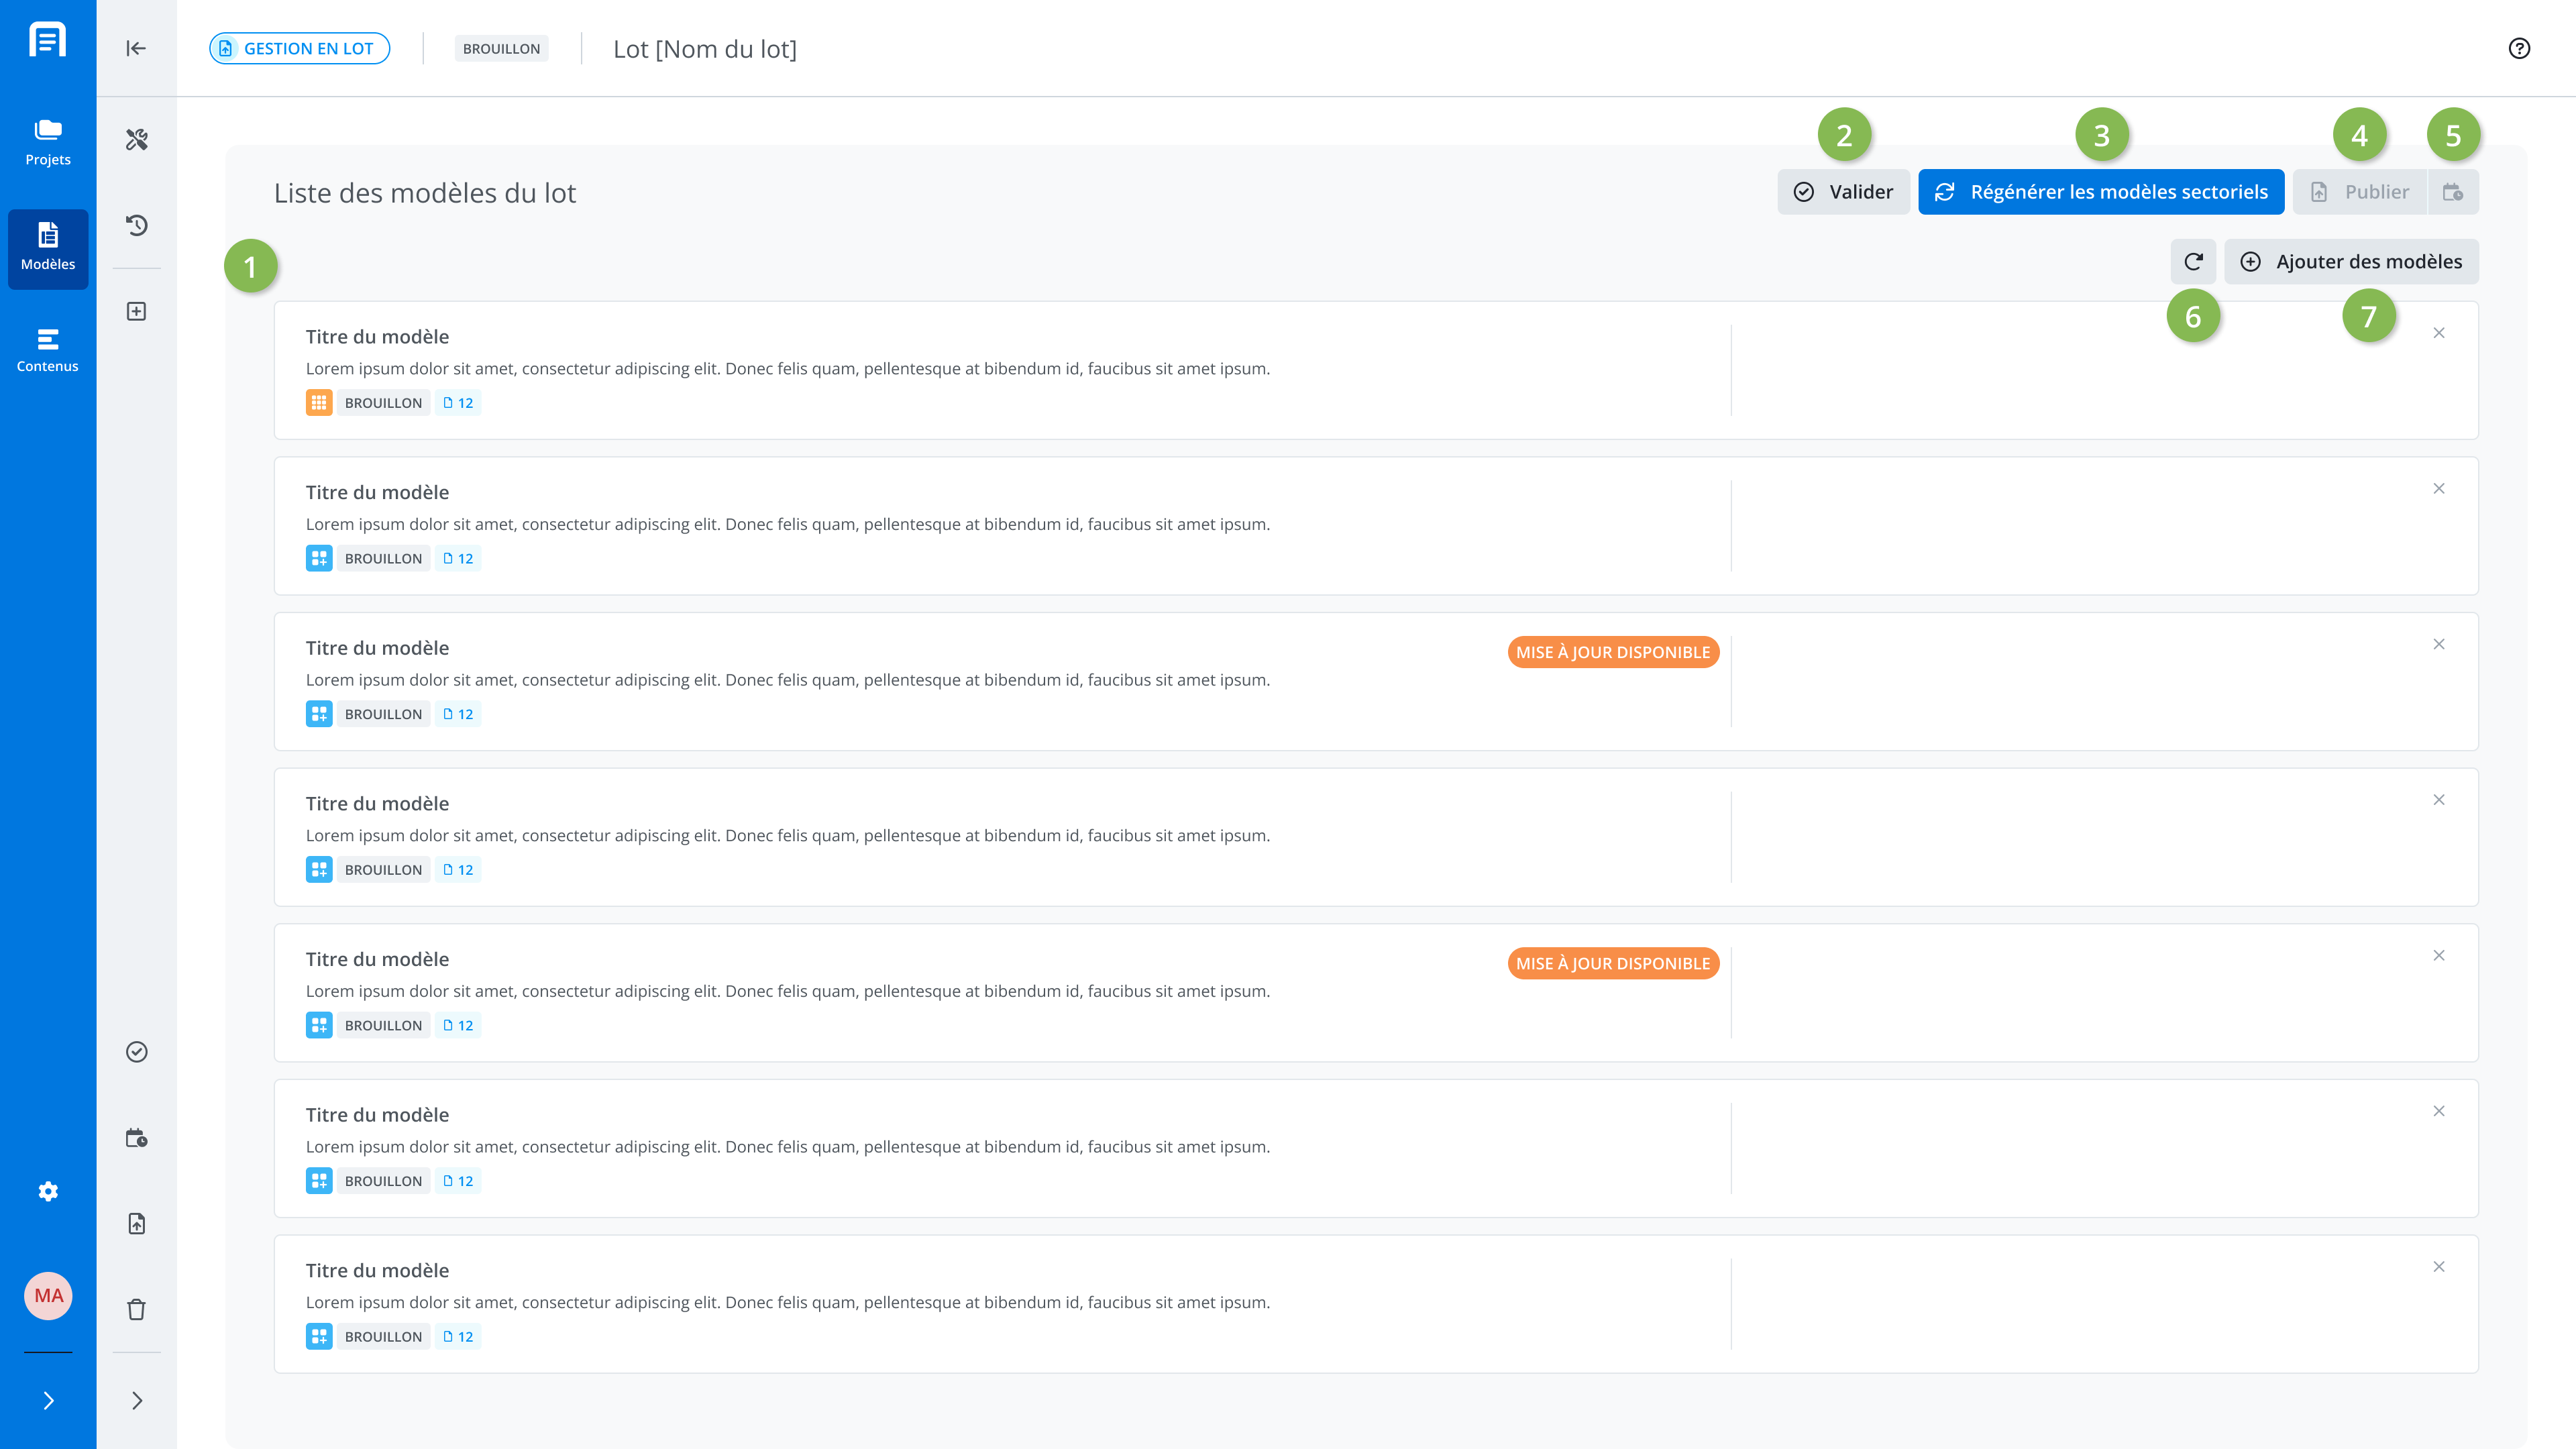Click the refresh list icon button
The height and width of the screenshot is (1449, 2576).
2193,261
